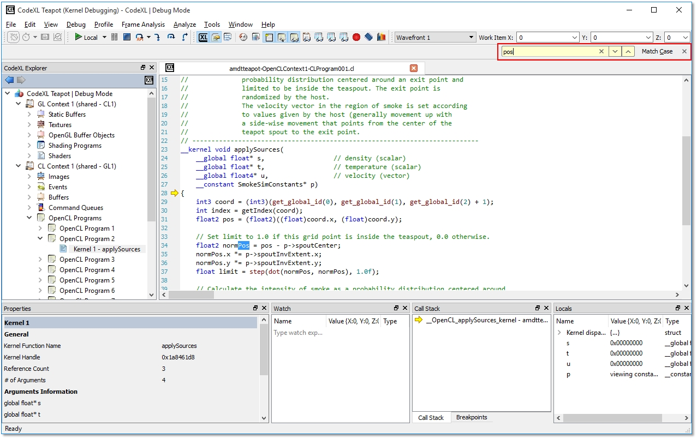Open the File menu
The height and width of the screenshot is (439, 697).
11,25
